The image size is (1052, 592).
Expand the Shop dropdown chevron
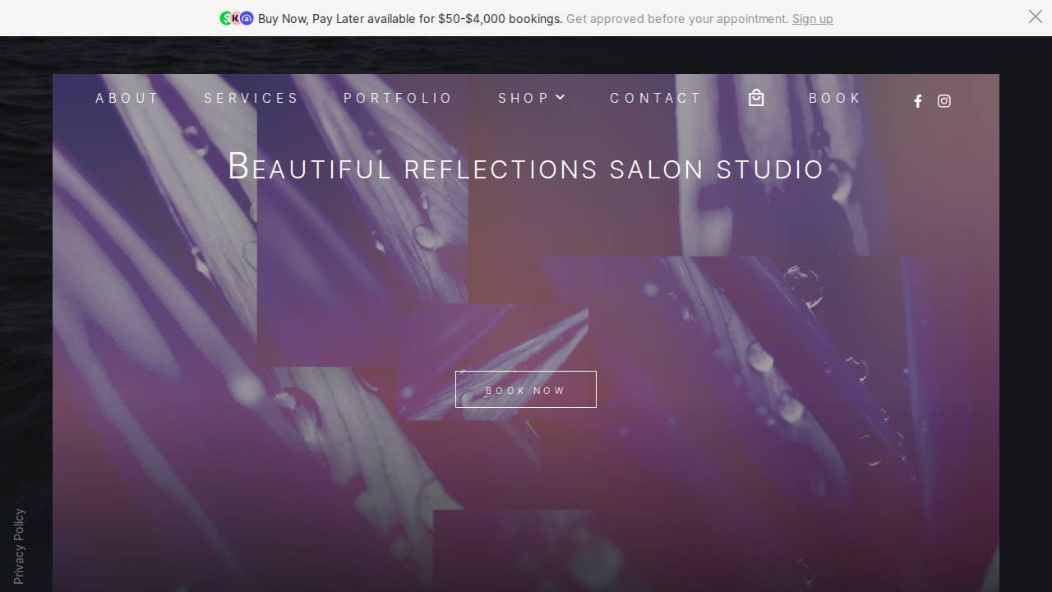pos(561,97)
